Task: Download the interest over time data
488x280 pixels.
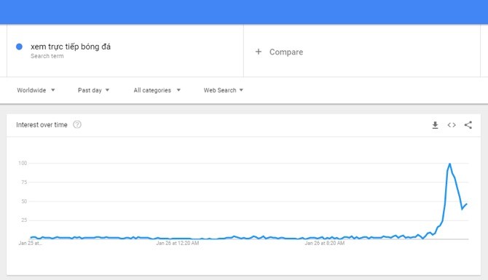Action: (x=435, y=125)
